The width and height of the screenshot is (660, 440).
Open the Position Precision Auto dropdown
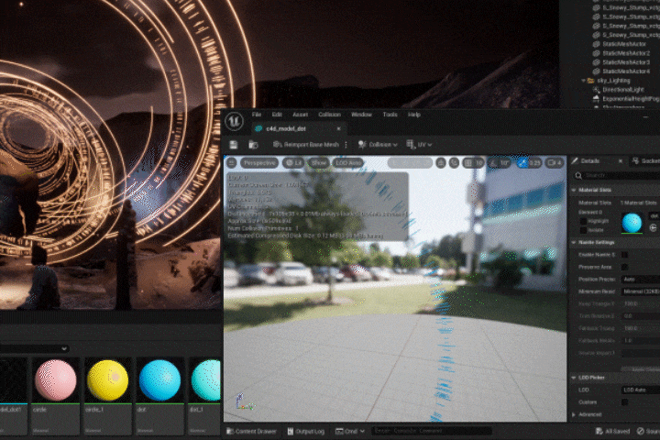[641, 280]
